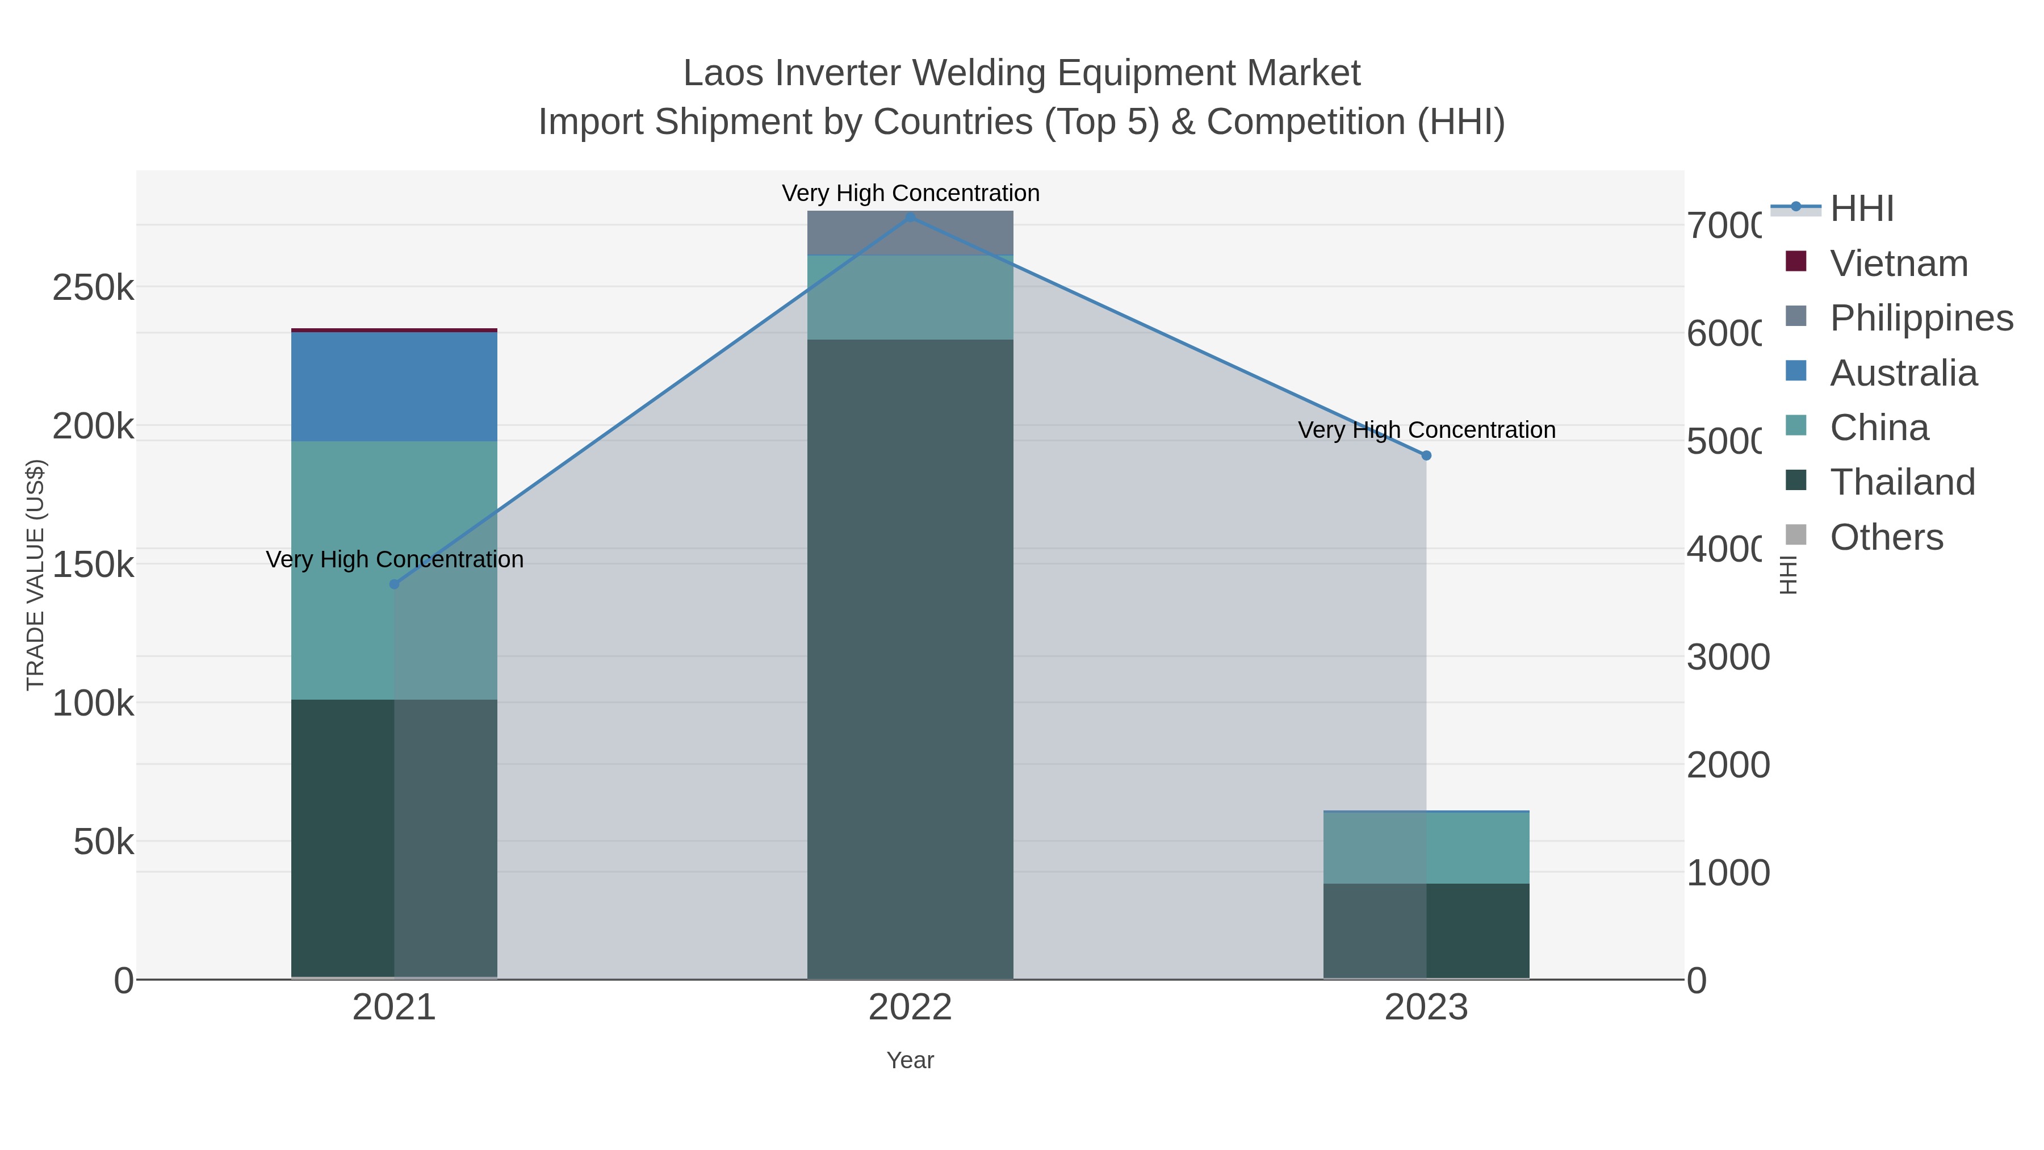2044x1150 pixels.
Task: Select the 2021 HHI data point
Action: [x=395, y=584]
